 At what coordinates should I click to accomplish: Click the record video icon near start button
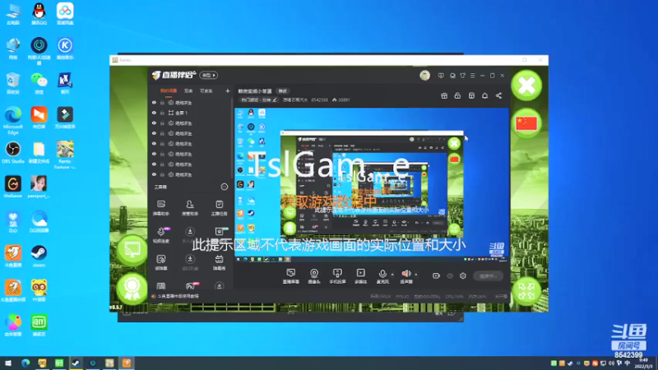tap(436, 276)
